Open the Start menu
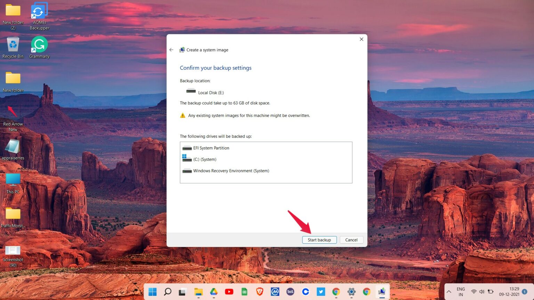Screen dimensions: 534x300 (153, 292)
